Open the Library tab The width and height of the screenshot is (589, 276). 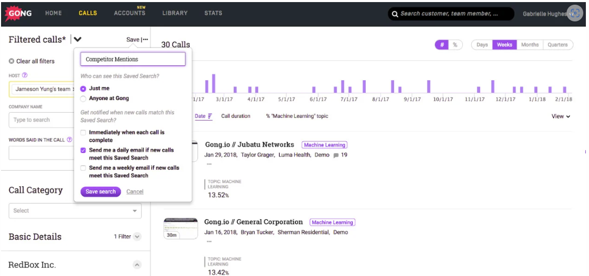point(175,13)
